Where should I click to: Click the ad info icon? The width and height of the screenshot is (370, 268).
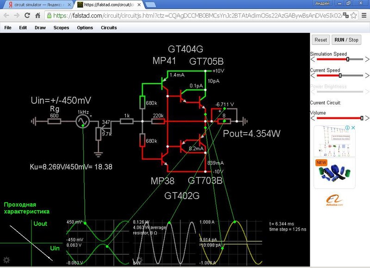pos(347,128)
